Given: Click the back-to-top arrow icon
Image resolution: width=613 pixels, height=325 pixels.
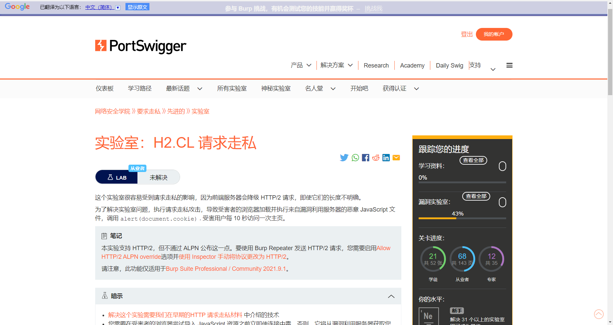Looking at the screenshot, I should [x=599, y=314].
